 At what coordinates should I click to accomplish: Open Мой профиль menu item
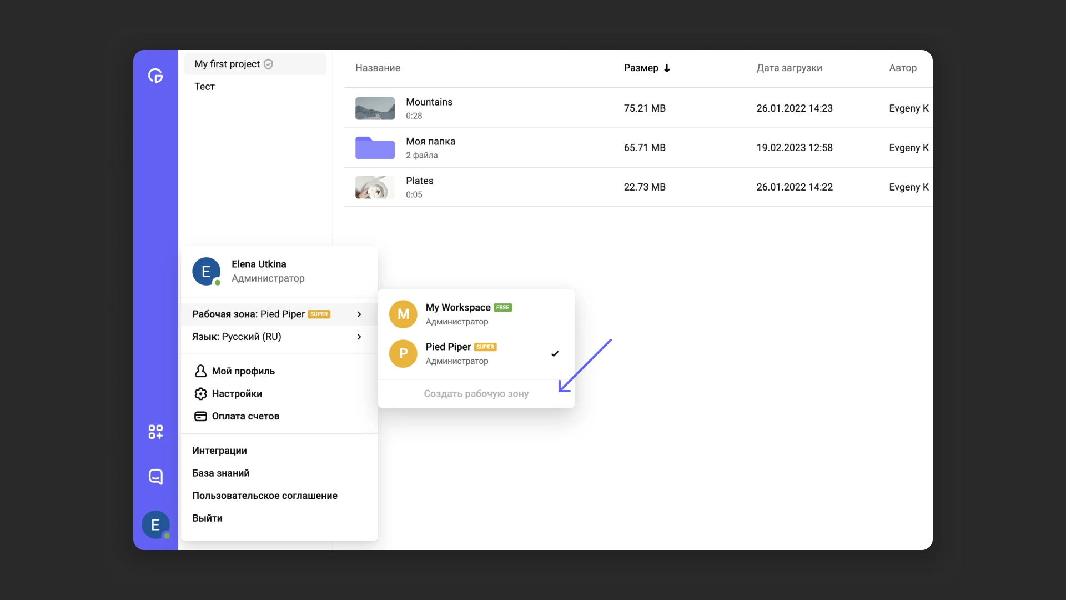point(243,371)
